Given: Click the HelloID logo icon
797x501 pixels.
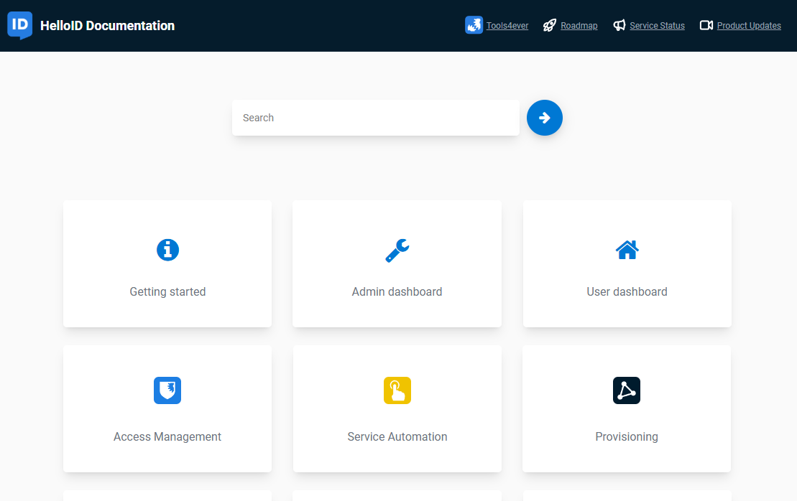Looking at the screenshot, I should pyautogui.click(x=20, y=25).
